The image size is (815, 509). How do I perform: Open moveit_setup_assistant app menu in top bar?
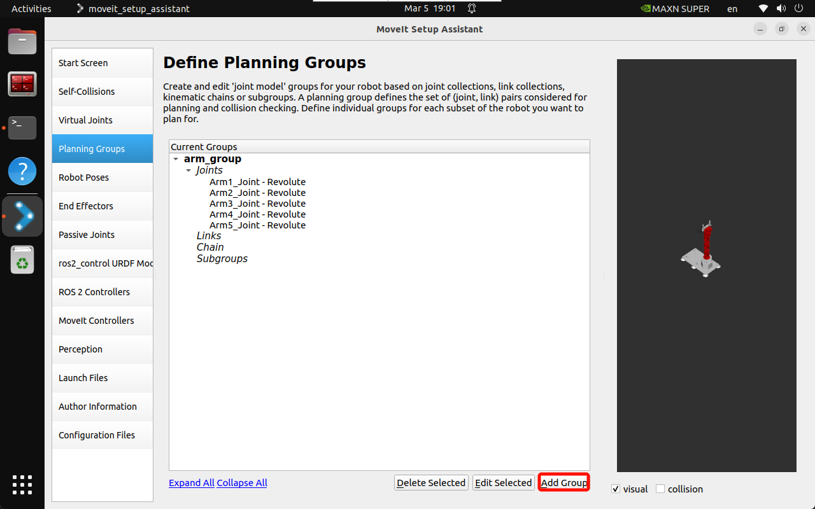tap(132, 9)
